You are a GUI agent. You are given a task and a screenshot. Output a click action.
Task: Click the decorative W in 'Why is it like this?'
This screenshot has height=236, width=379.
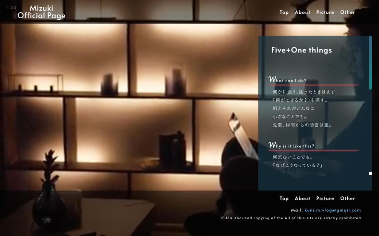pyautogui.click(x=272, y=145)
